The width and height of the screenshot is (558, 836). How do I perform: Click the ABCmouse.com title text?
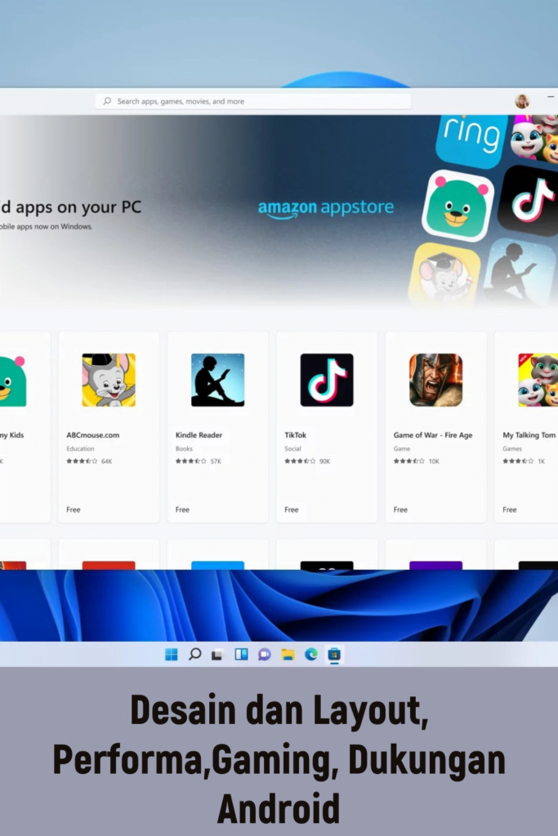(93, 435)
